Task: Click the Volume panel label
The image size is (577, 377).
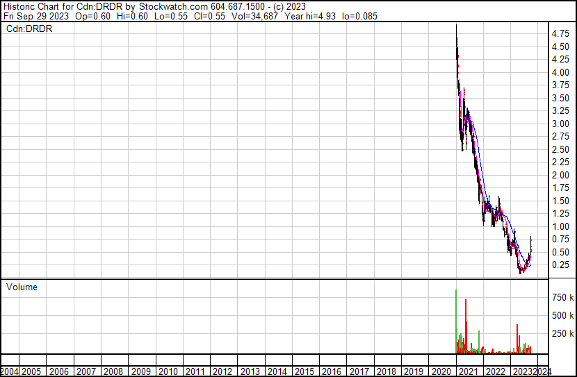Action: tap(22, 287)
